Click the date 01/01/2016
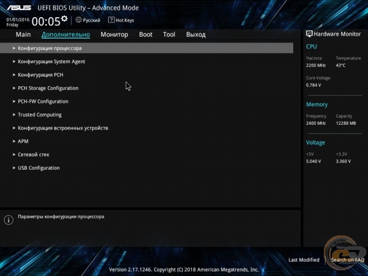Image resolution: width=368 pixels, height=276 pixels. tap(18, 20)
